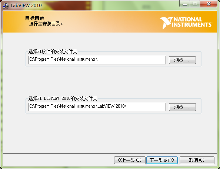Close the LabVIEW 2010 installer window
220x169 pixels.
(209, 4)
